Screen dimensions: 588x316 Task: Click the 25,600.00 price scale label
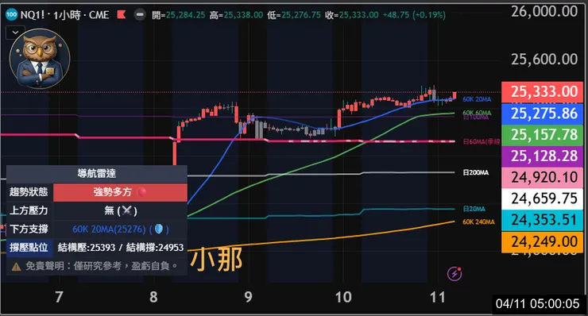click(544, 60)
